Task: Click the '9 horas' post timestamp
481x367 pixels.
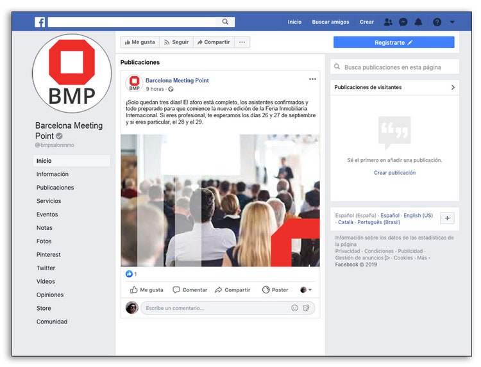Action: pyautogui.click(x=155, y=89)
